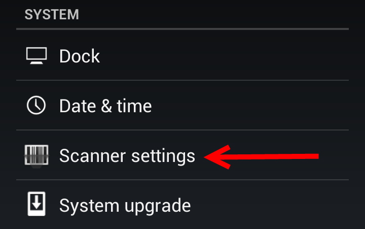Open the Date & time settings
This screenshot has height=229, width=365.
[182, 106]
